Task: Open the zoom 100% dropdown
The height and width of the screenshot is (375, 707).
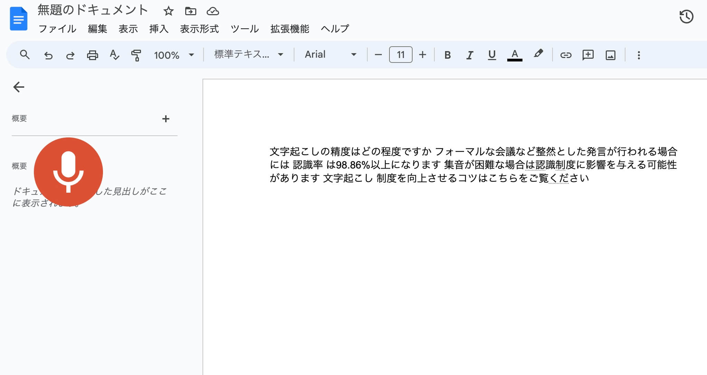Action: [174, 55]
